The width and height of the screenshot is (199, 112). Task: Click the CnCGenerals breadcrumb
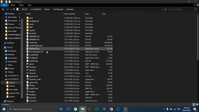pos(58,9)
